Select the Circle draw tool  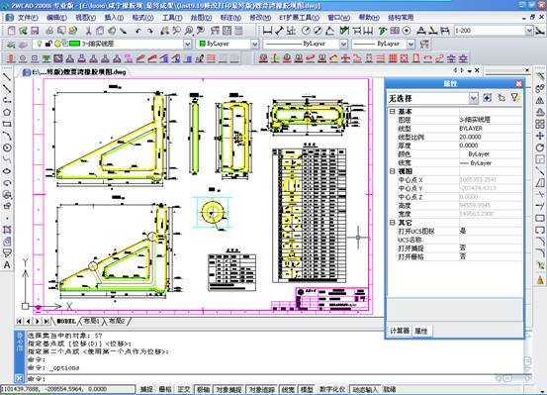click(7, 148)
